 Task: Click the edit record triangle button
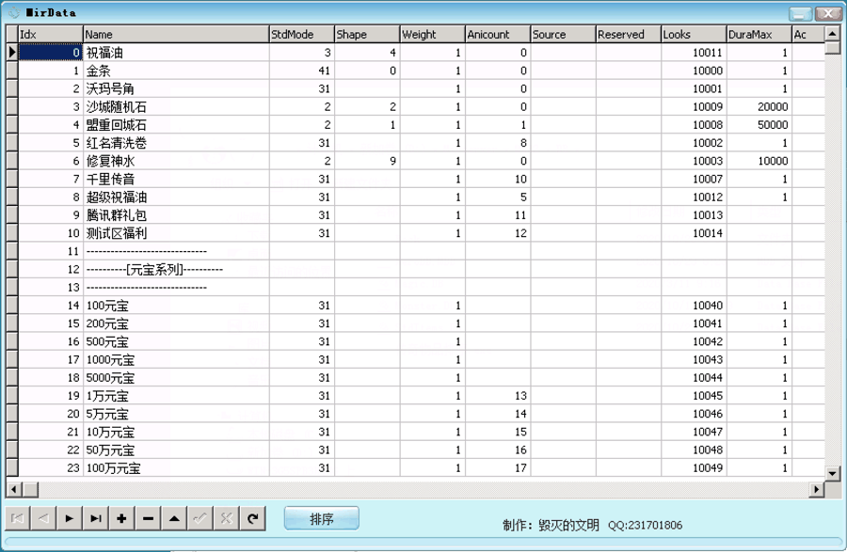[x=174, y=518]
